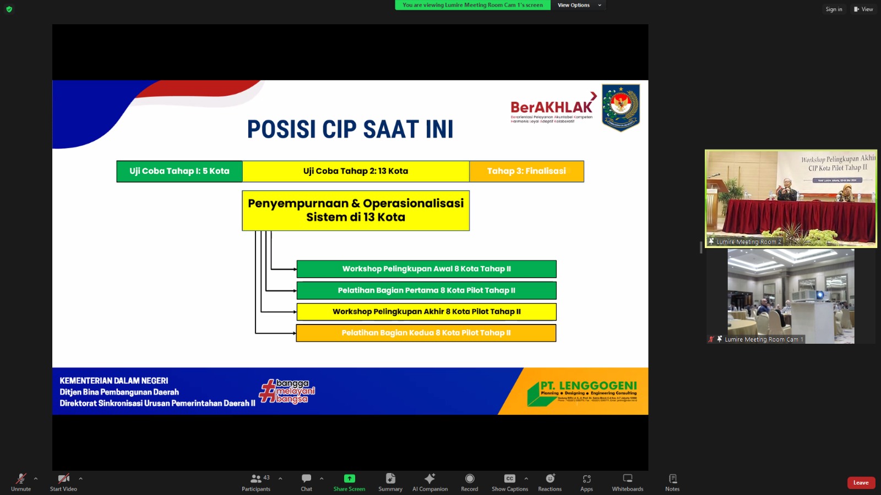The width and height of the screenshot is (881, 495).
Task: Launch AI Companion
Action: pyautogui.click(x=430, y=482)
